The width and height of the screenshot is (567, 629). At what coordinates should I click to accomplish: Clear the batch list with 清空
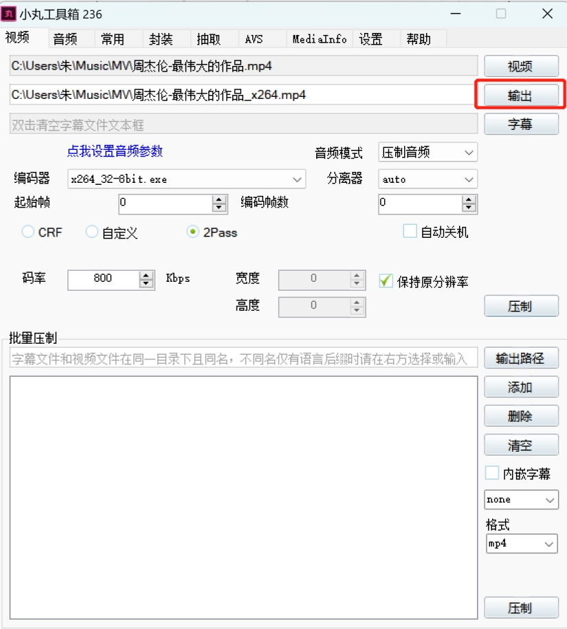(x=521, y=445)
